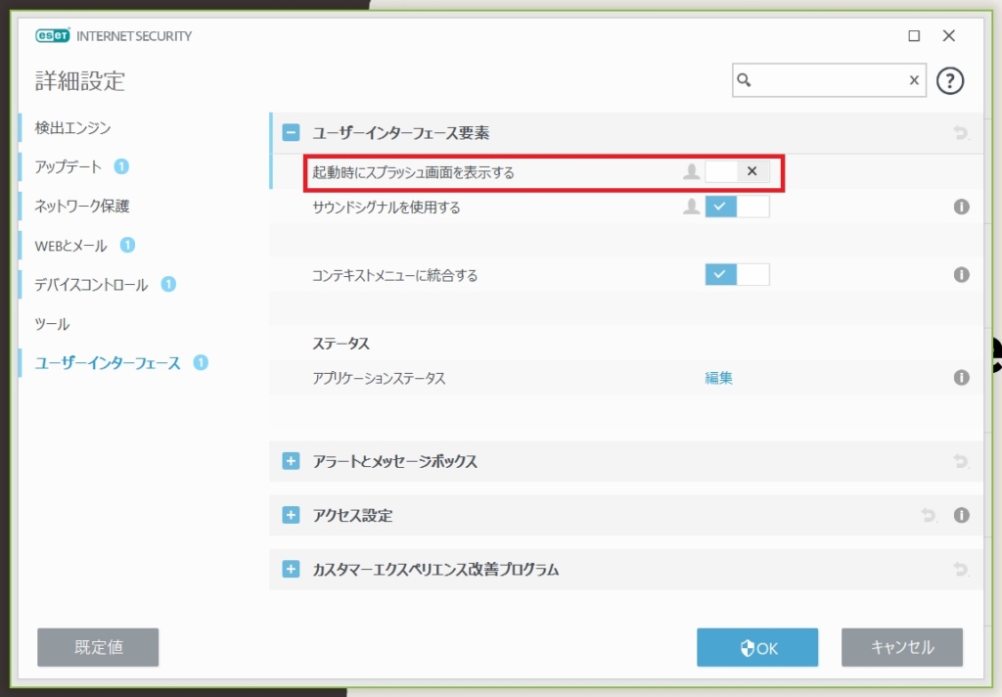Turn off コンテキストメニューに統合する toggle
Image resolution: width=1002 pixels, height=697 pixels.
click(x=737, y=275)
